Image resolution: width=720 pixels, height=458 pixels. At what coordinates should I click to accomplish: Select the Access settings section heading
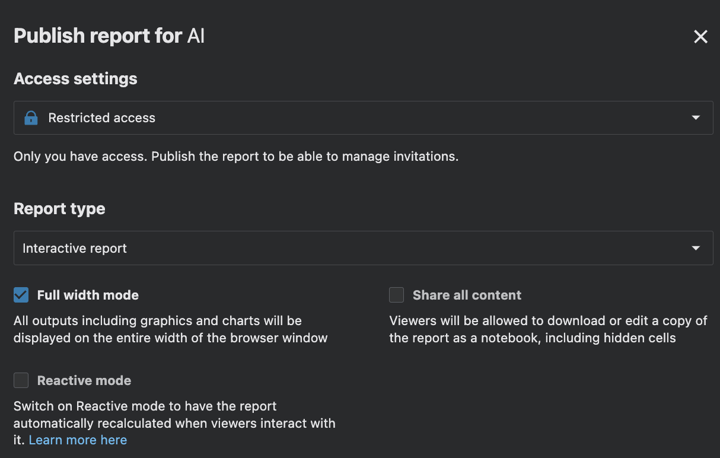[75, 78]
